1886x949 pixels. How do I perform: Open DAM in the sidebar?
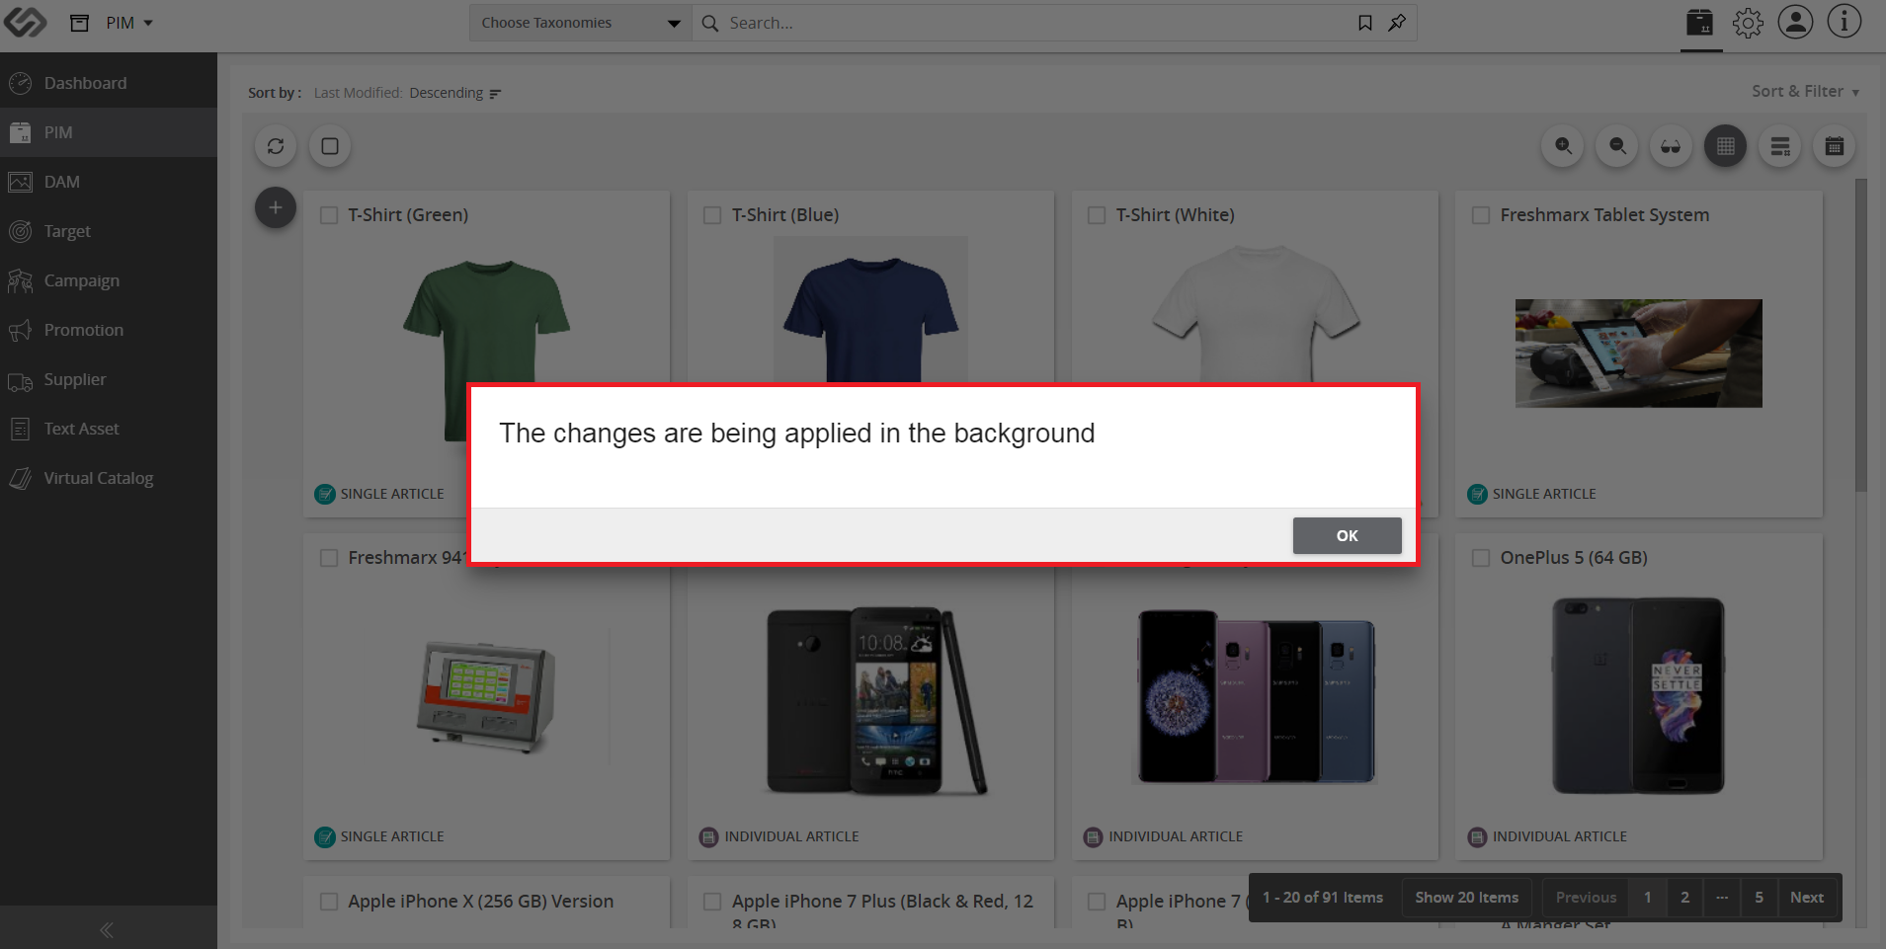(109, 182)
